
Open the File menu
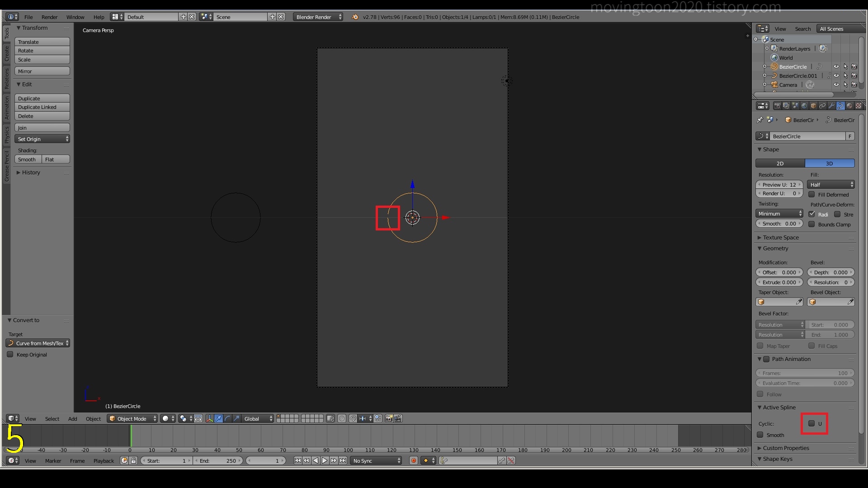28,17
